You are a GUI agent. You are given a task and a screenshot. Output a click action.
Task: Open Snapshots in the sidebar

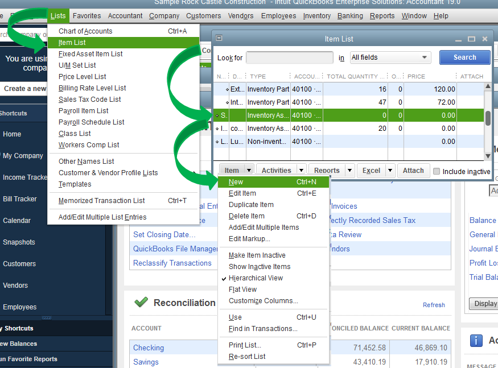19,242
